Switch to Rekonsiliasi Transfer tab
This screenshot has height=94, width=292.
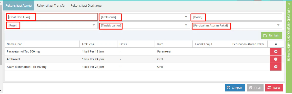pos(51,6)
